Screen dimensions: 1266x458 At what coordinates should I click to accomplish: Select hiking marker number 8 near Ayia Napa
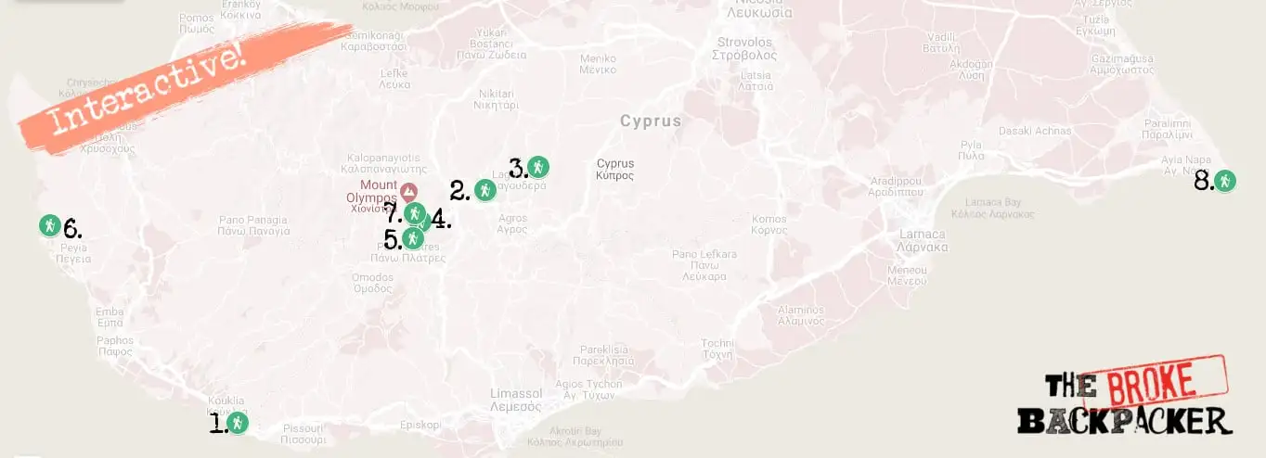point(1225,181)
